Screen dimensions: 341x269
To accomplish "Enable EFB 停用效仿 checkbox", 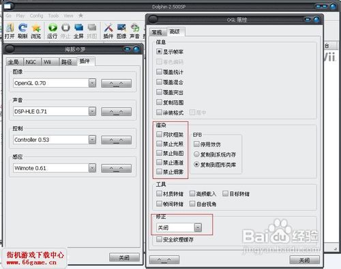I will [196, 144].
